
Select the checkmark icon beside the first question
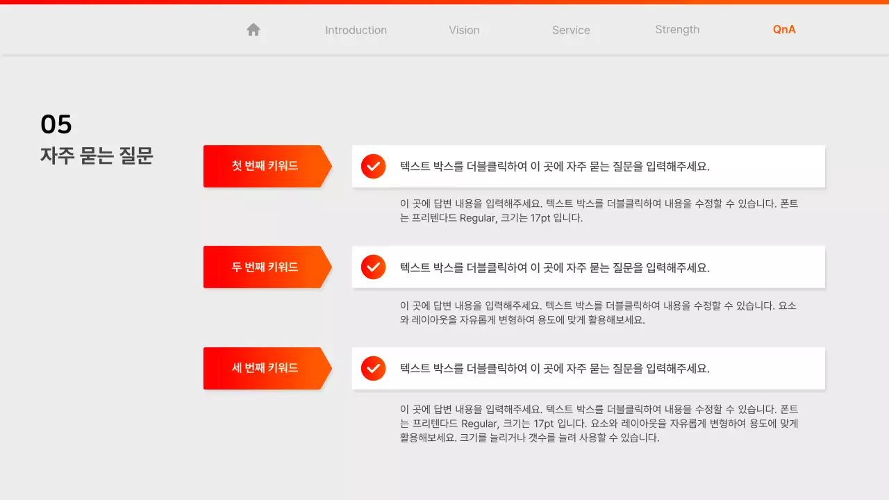(373, 166)
